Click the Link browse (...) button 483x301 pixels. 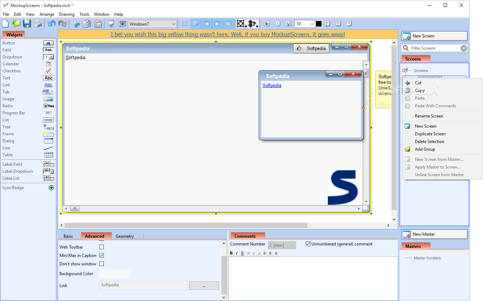pos(204,286)
